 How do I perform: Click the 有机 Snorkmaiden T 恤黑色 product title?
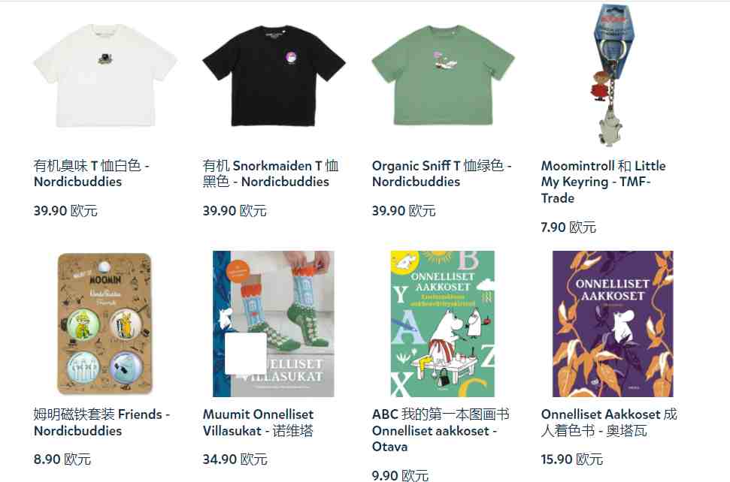(x=271, y=173)
